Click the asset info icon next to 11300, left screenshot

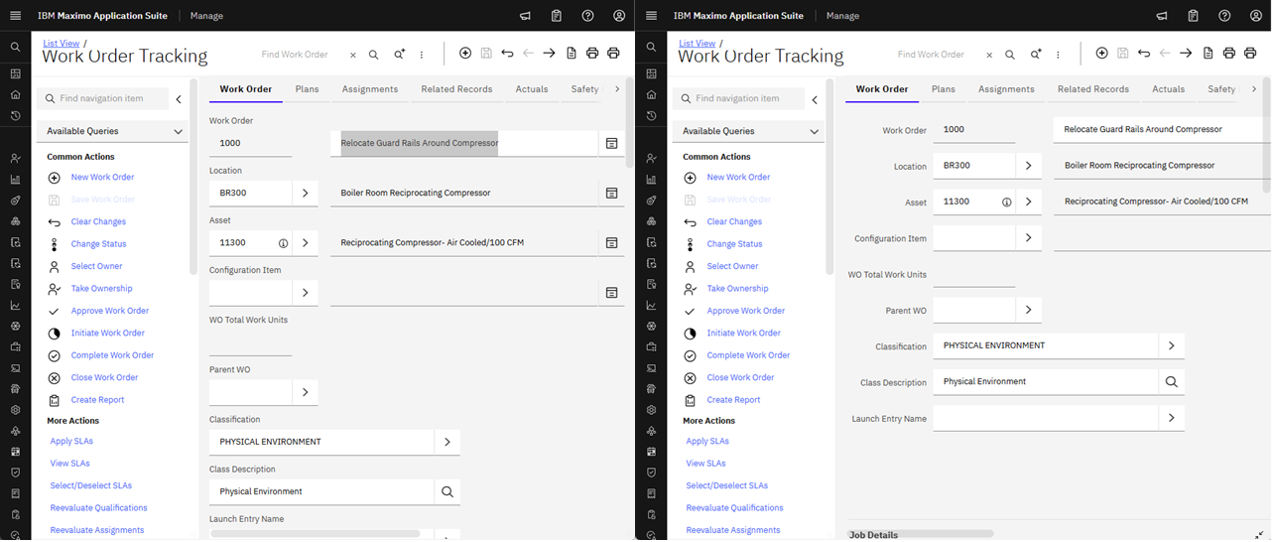point(283,243)
